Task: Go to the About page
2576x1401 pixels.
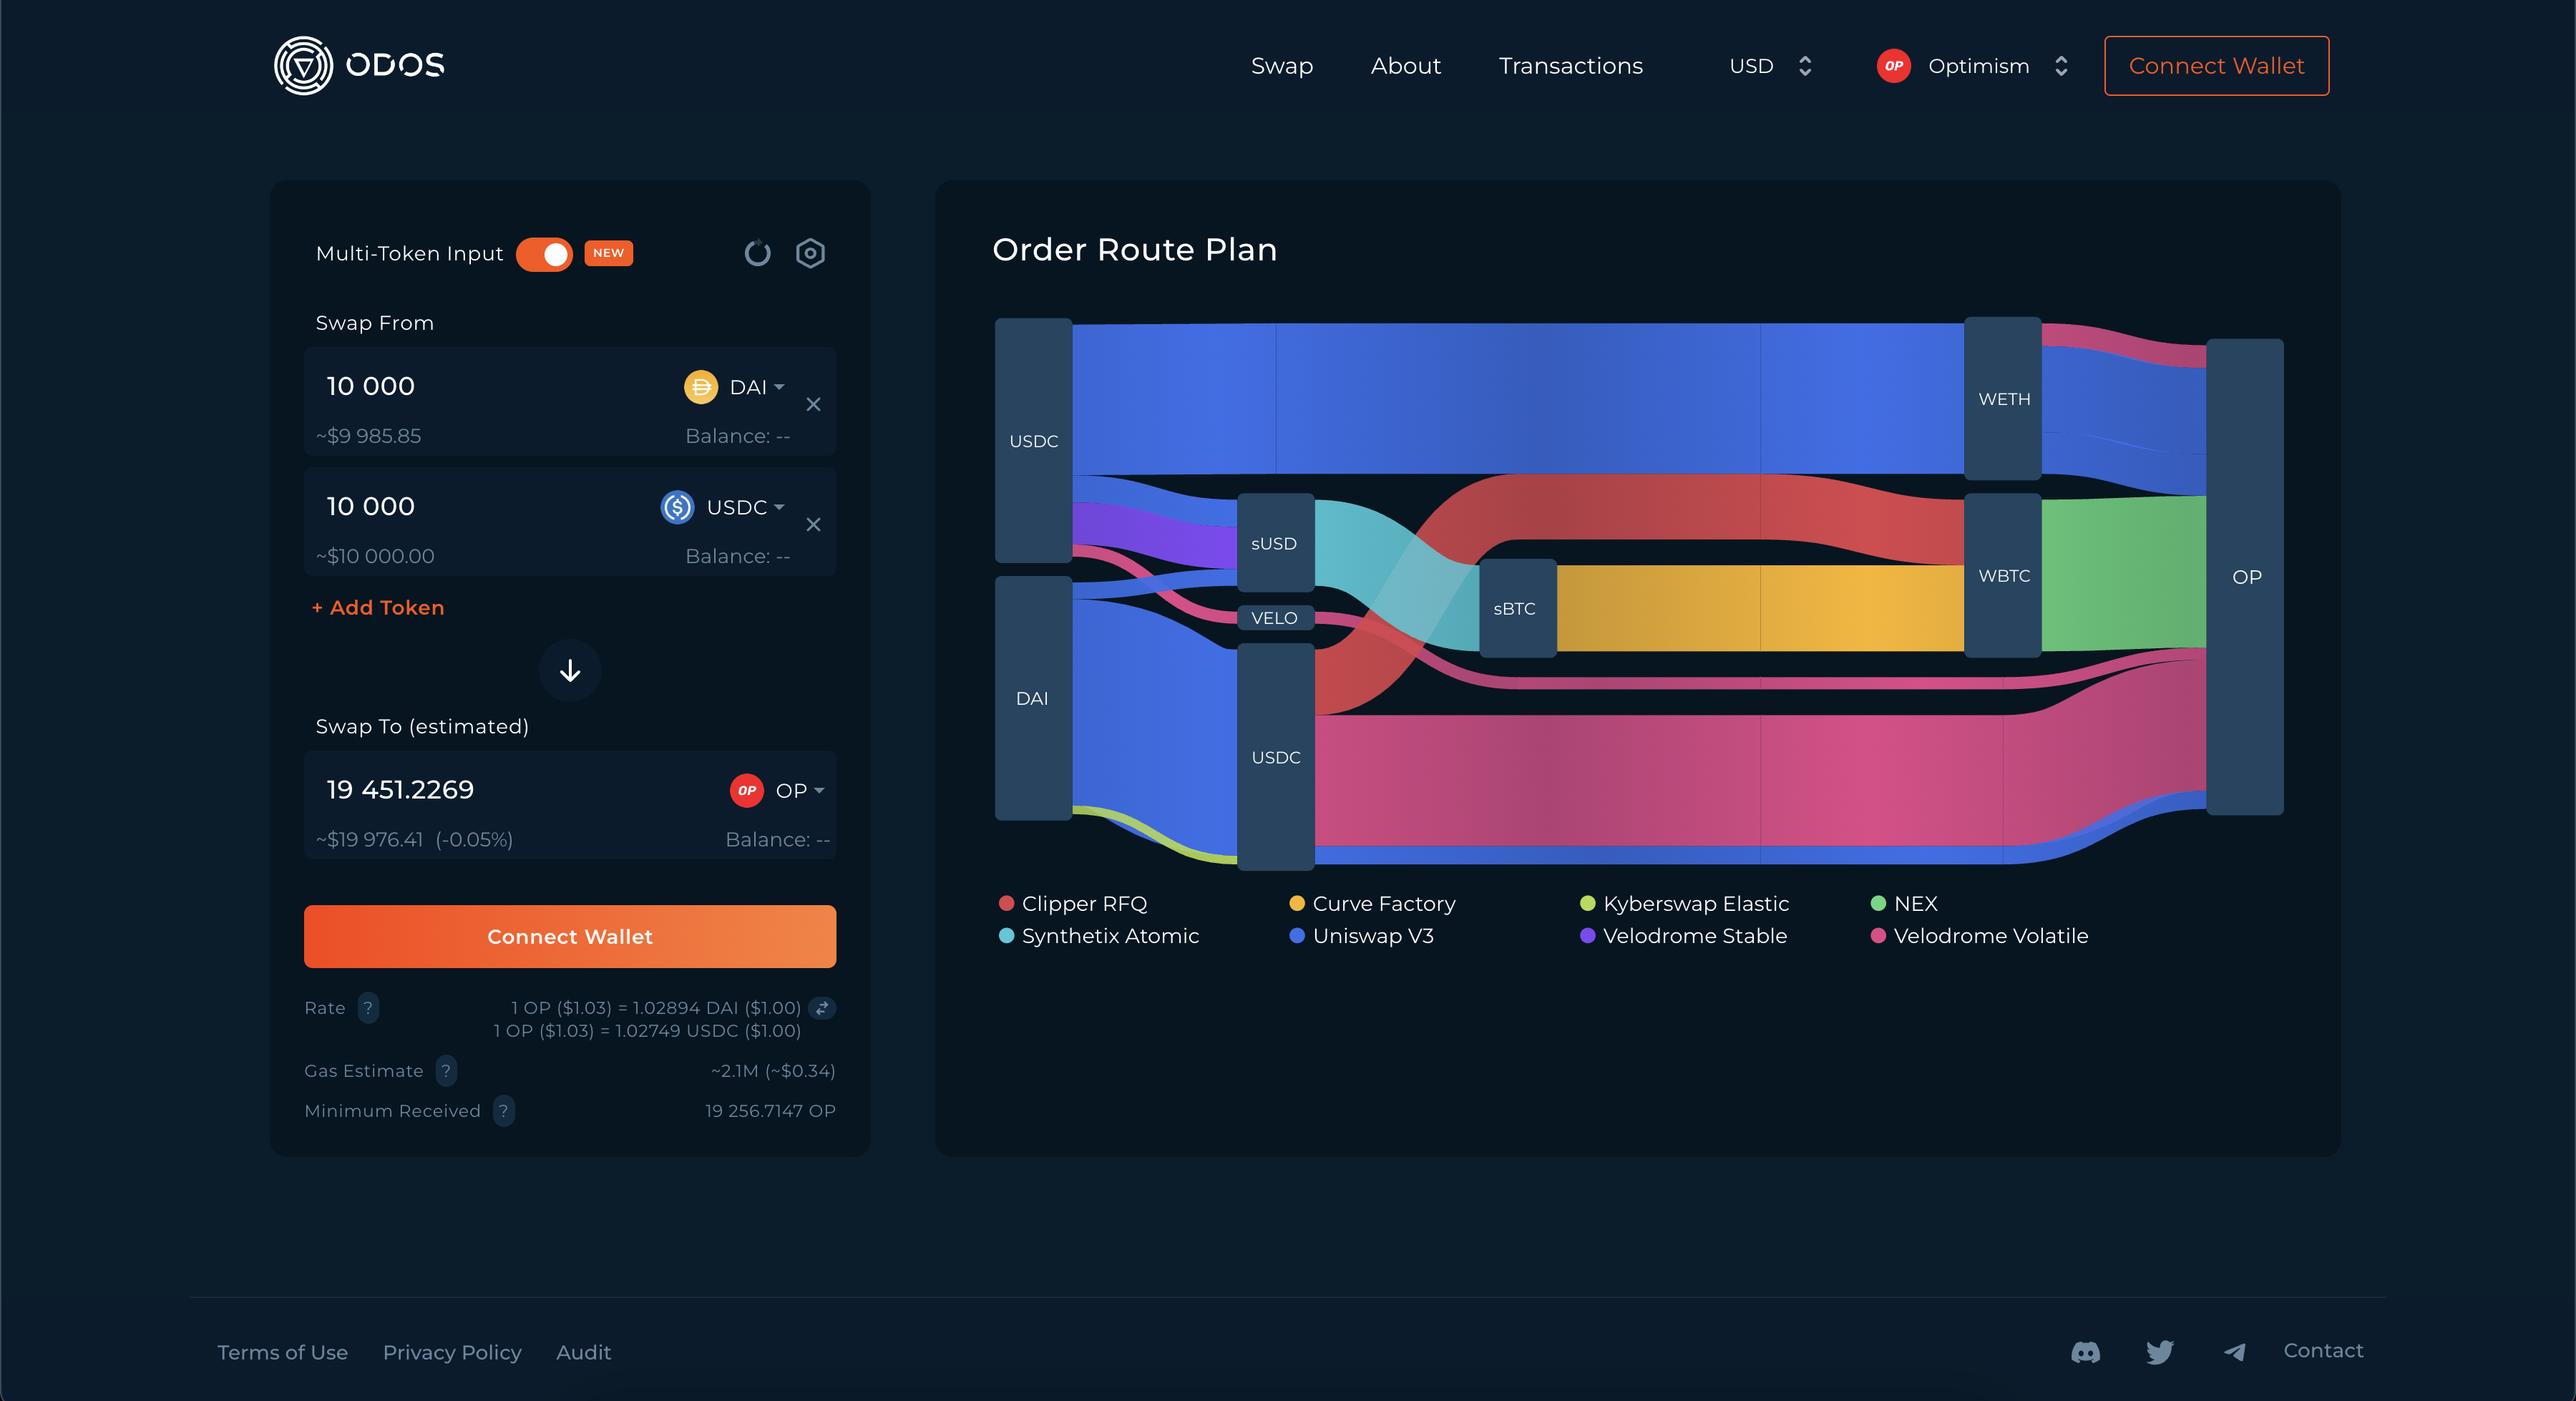Action: coord(1405,66)
